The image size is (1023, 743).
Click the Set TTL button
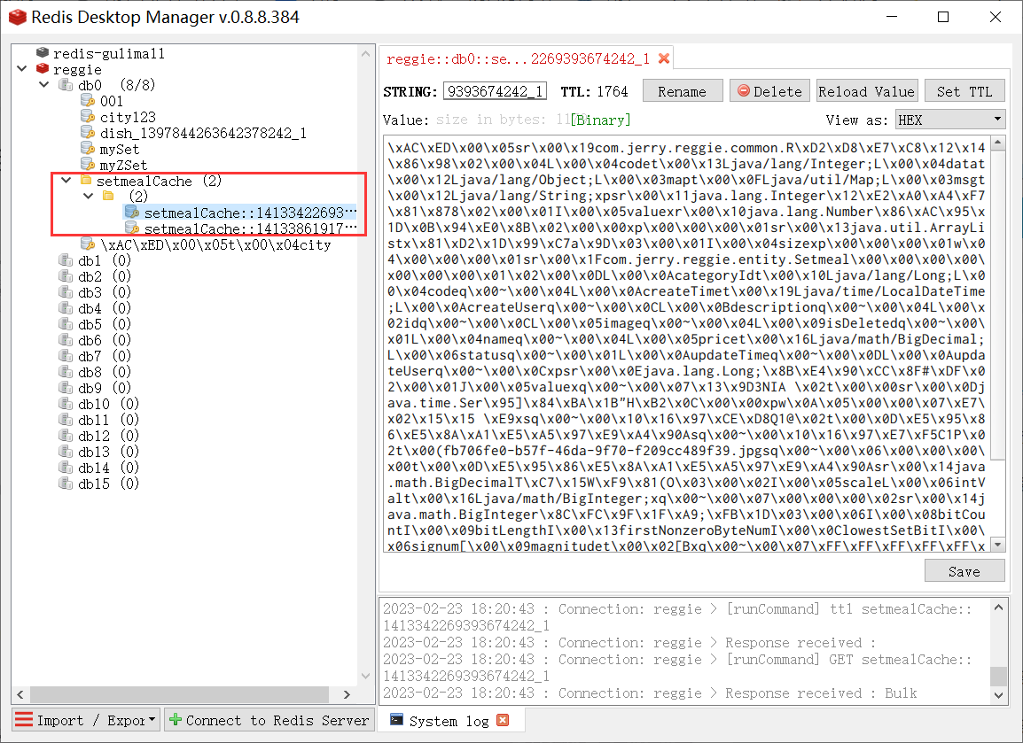pos(964,91)
